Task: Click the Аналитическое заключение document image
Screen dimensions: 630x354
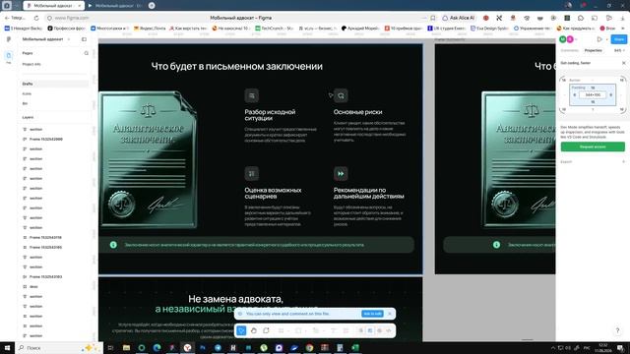Action: (x=149, y=159)
